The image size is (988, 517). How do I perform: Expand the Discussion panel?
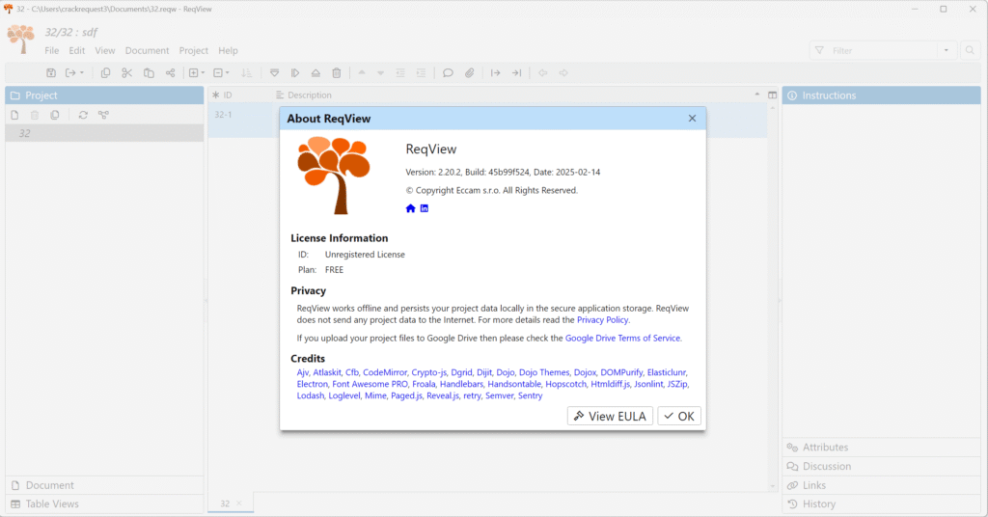pyautogui.click(x=827, y=466)
